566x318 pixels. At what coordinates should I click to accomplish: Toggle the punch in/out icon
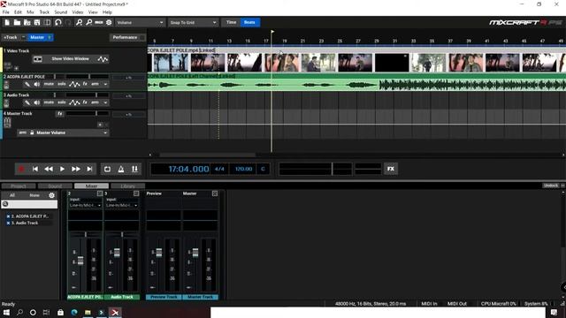134,169
